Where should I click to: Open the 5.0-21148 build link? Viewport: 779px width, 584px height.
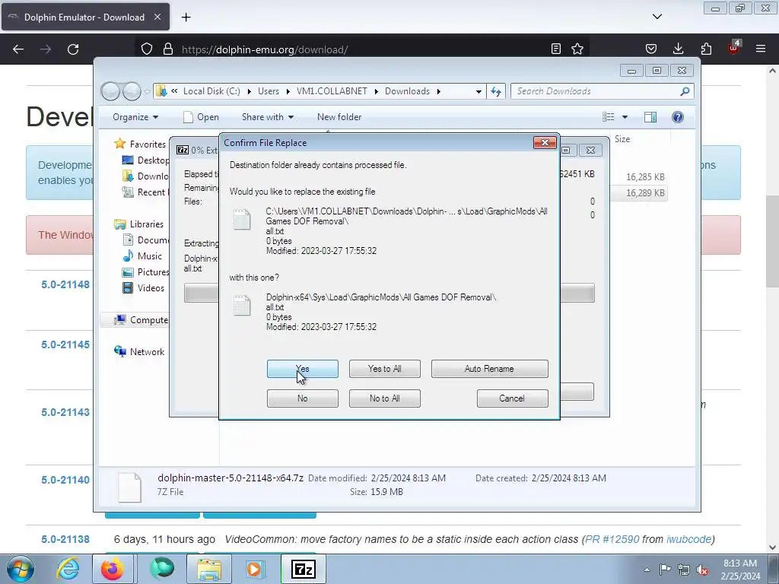65,285
